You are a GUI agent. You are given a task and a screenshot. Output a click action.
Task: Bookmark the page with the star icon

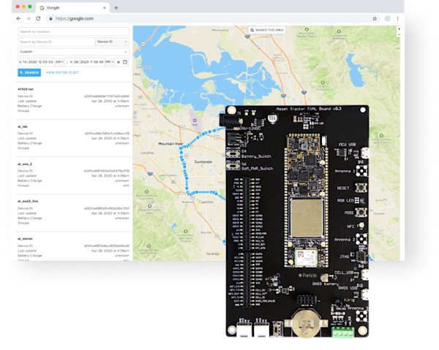pyautogui.click(x=375, y=19)
